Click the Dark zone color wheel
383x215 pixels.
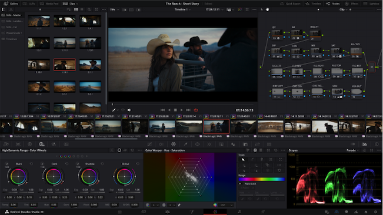pyautogui.click(x=54, y=176)
